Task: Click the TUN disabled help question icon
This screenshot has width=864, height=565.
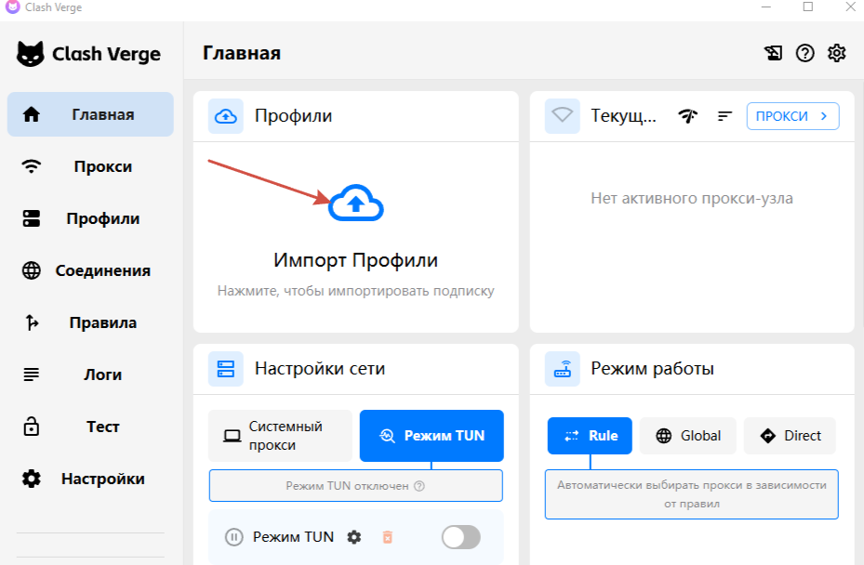Action: (419, 486)
